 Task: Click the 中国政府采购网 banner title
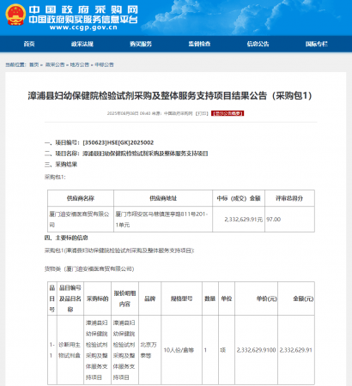click(x=83, y=9)
